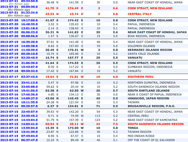Click the 2013-07-15 13:59:04.0 Tonga link

coord(19,128)
